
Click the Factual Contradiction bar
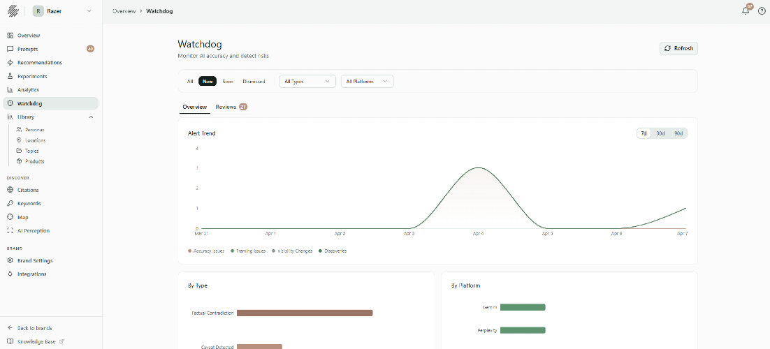click(x=305, y=313)
